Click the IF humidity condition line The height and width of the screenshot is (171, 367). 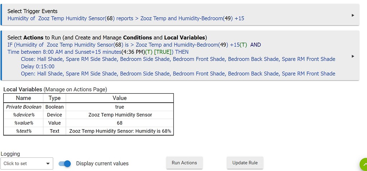click(134, 45)
